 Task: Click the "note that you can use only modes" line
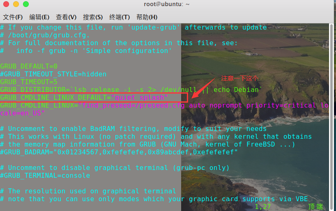tap(154, 199)
